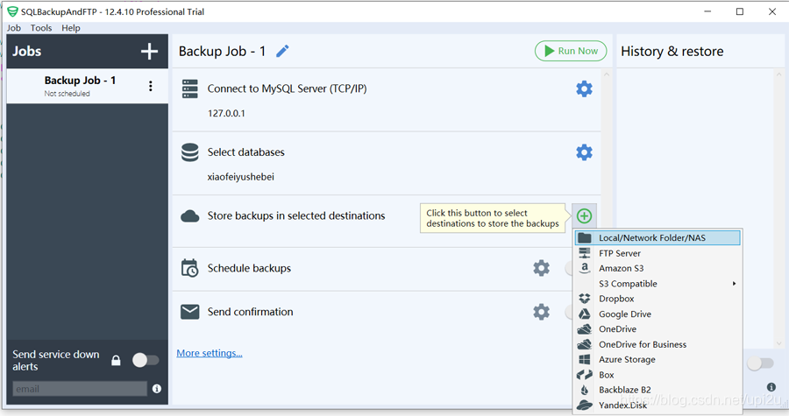
Task: Open MySQL Server connection settings gear
Action: (x=584, y=89)
